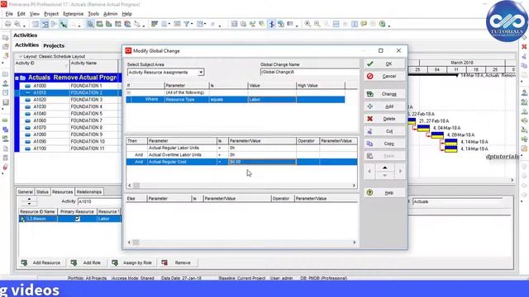Open the File menu
529x297 pixels.
pos(9,14)
